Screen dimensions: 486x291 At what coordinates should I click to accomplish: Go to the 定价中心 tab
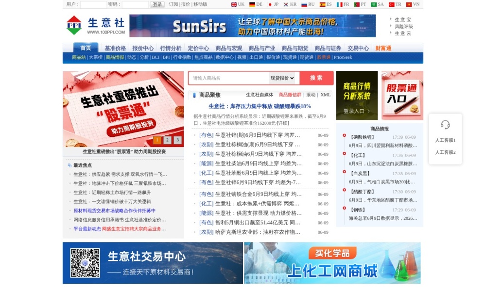(x=198, y=48)
